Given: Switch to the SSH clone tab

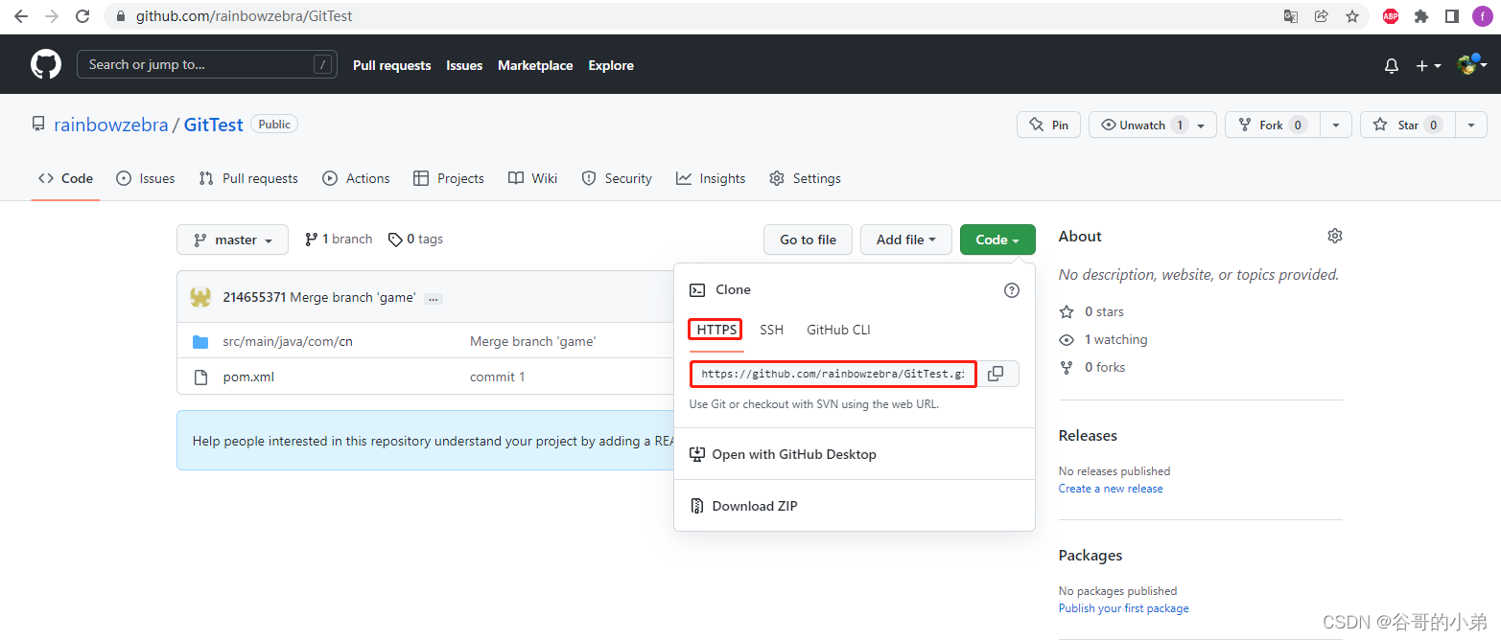Looking at the screenshot, I should pos(771,330).
